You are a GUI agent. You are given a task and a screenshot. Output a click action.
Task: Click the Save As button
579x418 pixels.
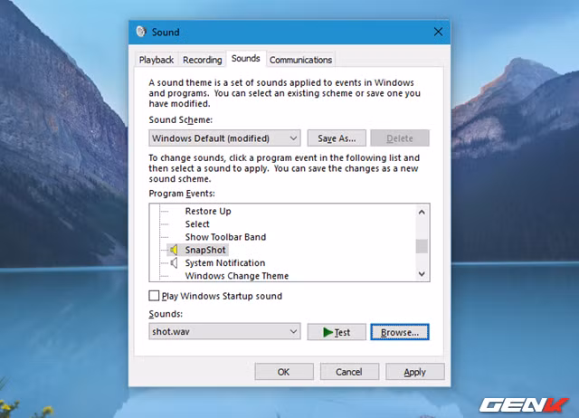pyautogui.click(x=337, y=138)
